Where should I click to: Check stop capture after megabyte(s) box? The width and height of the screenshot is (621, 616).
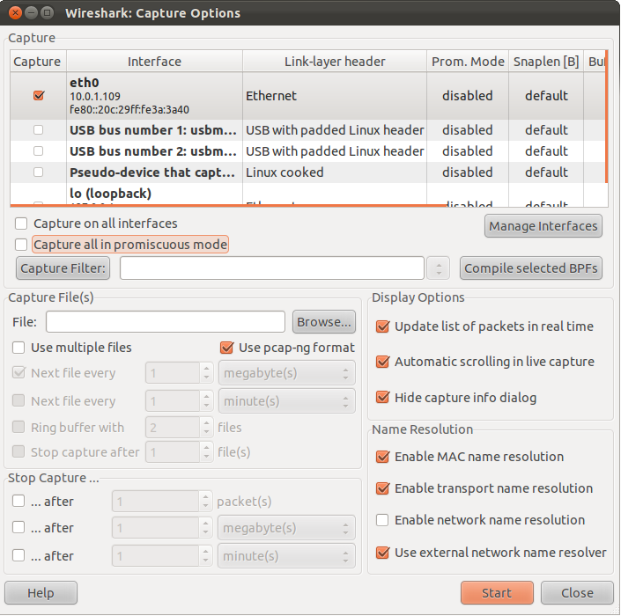pyautogui.click(x=18, y=527)
